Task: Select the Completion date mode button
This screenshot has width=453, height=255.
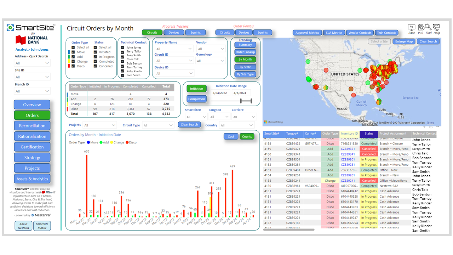Action: [x=196, y=99]
